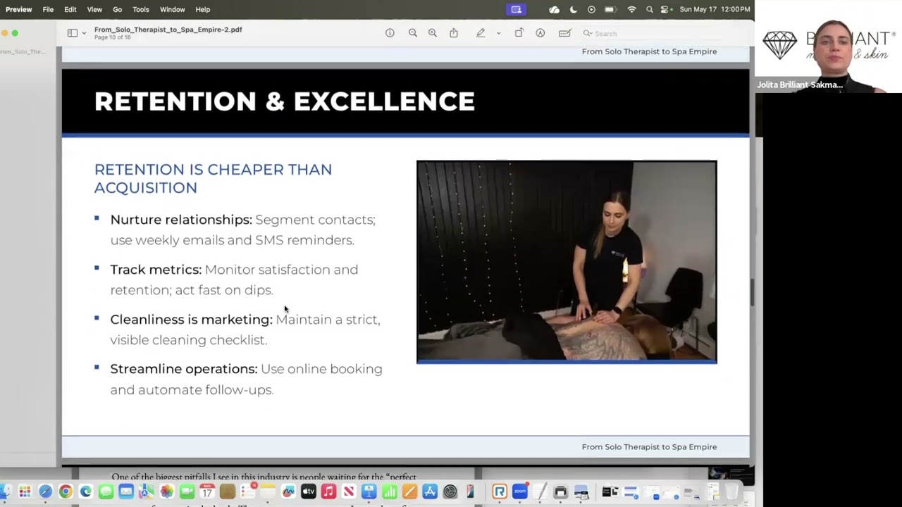Check the battery status icon

click(x=610, y=9)
